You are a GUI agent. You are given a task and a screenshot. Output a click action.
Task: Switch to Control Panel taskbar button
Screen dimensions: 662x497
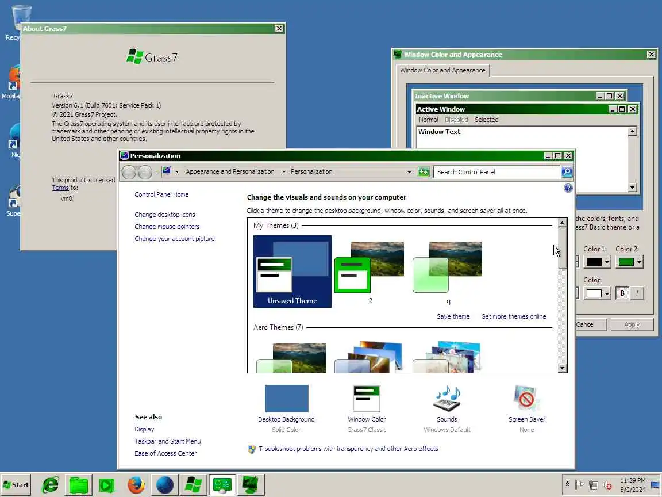[x=222, y=485]
